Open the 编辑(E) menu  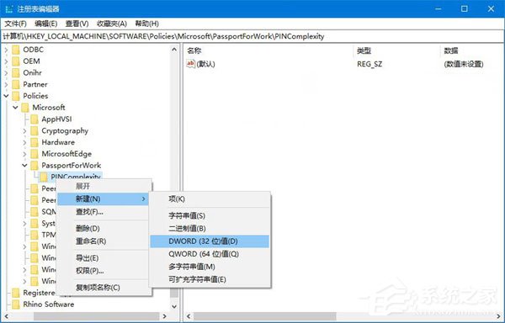point(45,24)
